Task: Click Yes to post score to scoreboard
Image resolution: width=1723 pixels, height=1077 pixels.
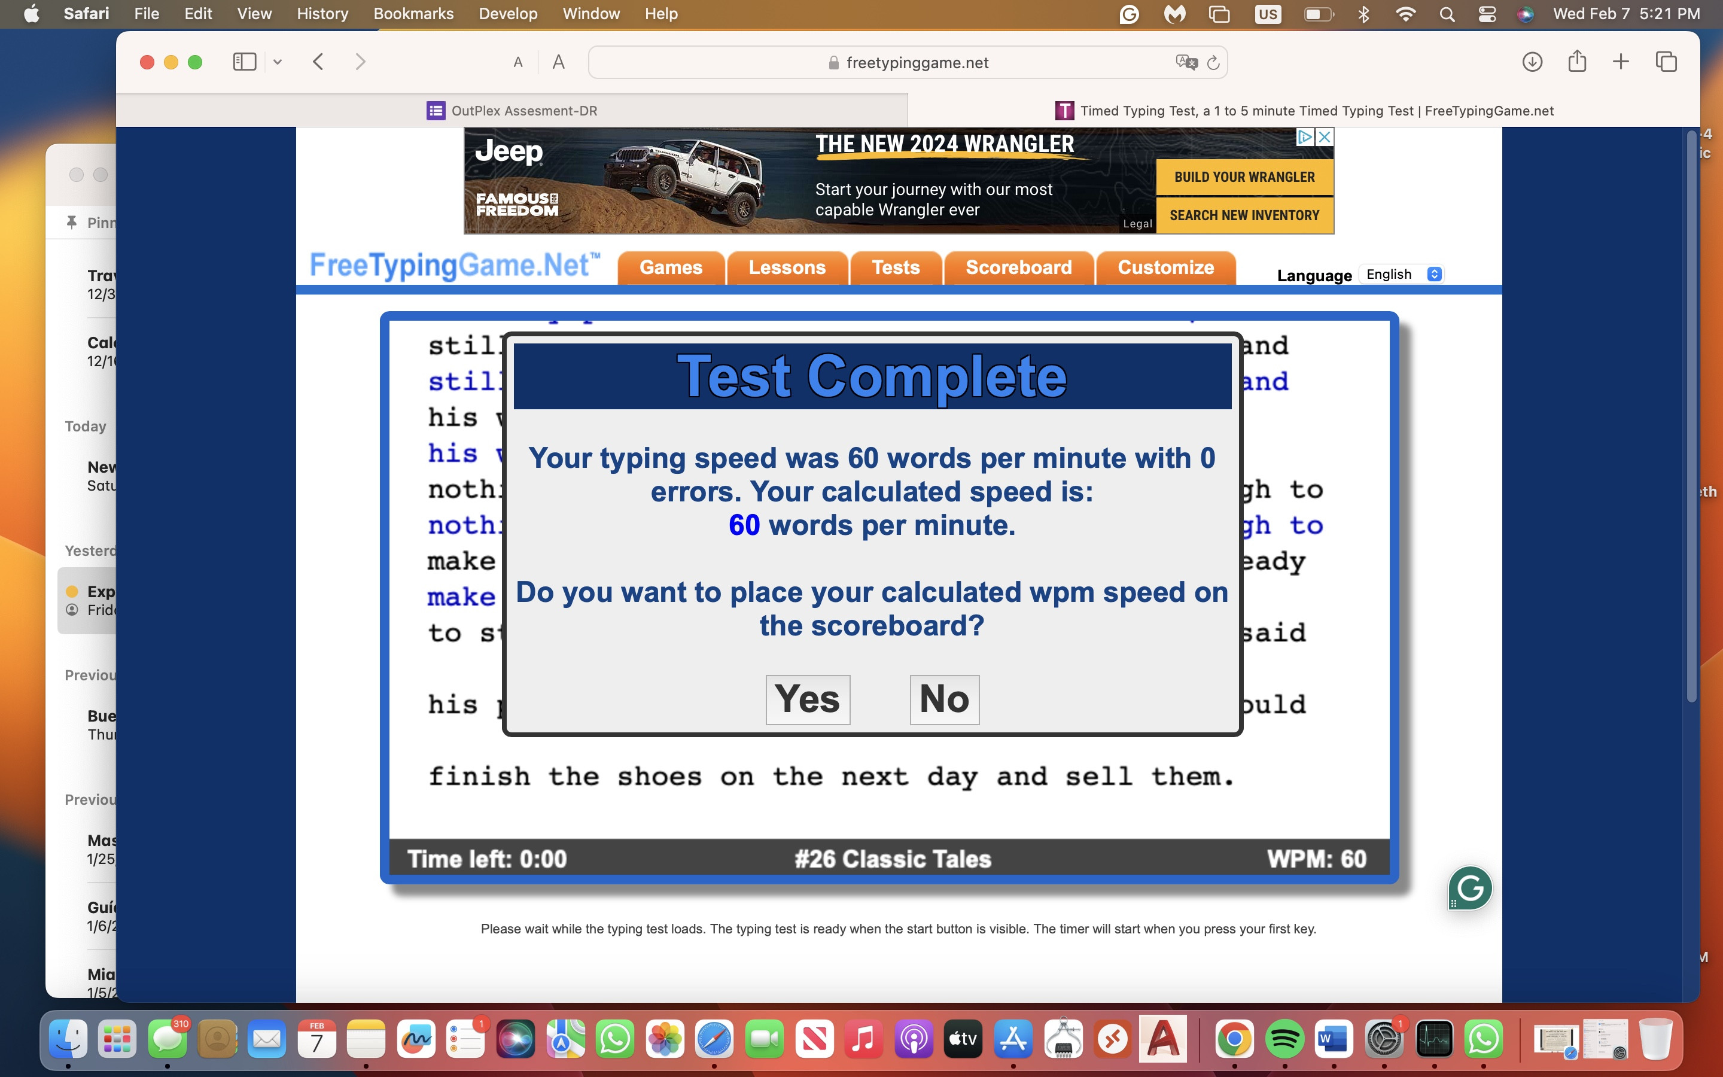Action: click(x=808, y=699)
